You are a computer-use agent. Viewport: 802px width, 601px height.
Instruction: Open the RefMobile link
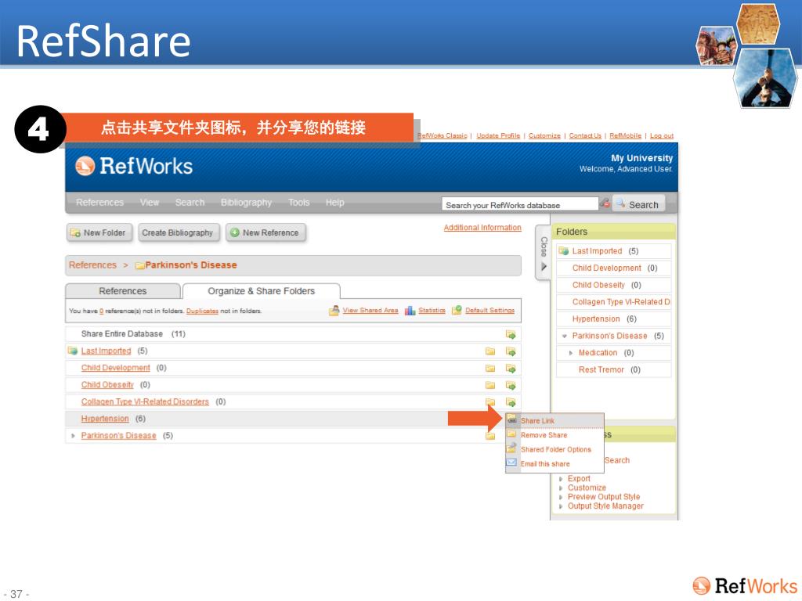625,135
